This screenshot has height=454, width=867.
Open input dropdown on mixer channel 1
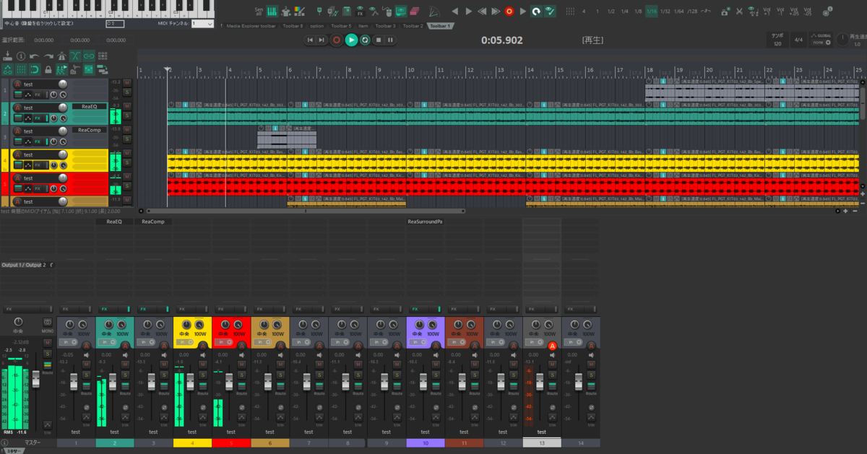pyautogui.click(x=69, y=342)
